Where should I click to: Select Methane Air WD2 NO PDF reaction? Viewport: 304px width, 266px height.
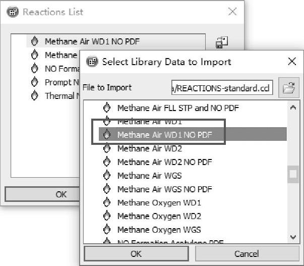[165, 162]
